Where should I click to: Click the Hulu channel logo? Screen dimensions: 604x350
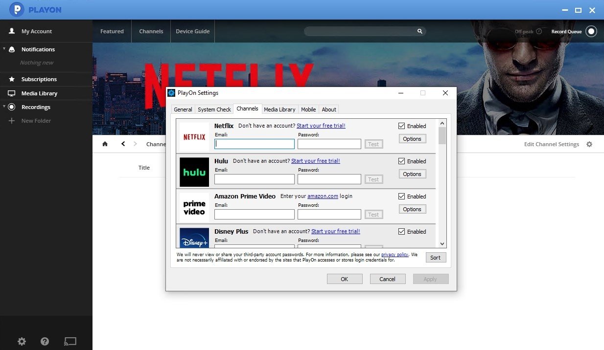pos(194,172)
